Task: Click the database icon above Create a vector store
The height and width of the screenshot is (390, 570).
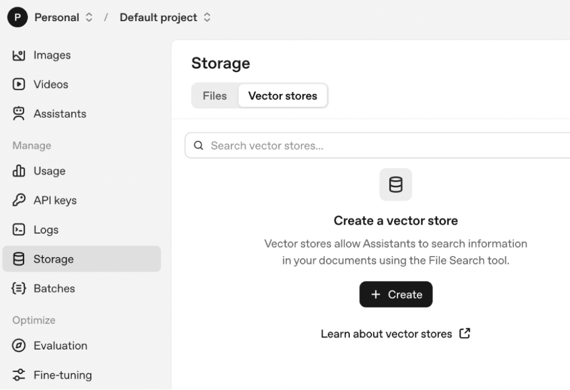Action: (395, 184)
